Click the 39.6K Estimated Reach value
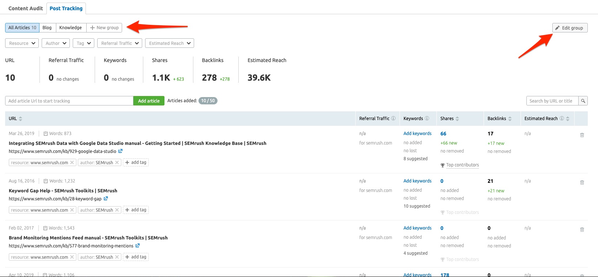The height and width of the screenshot is (277, 598). 259,78
